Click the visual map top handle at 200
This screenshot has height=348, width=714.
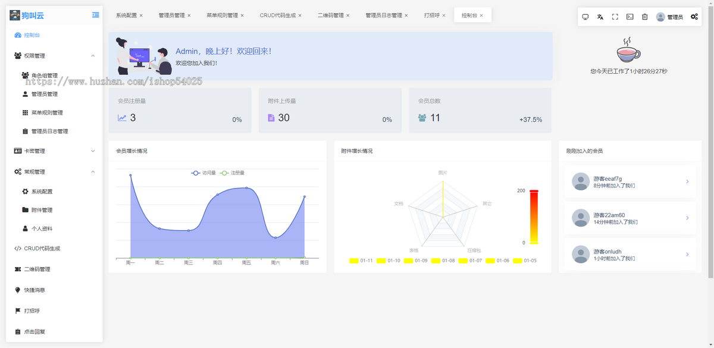click(x=534, y=191)
